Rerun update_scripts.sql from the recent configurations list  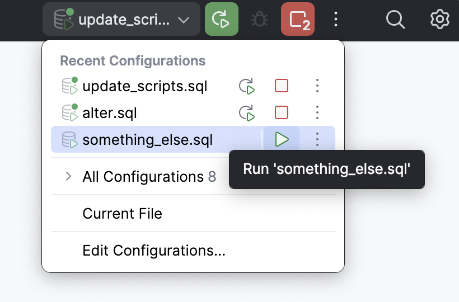247,86
